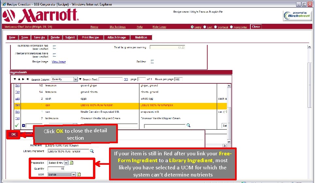This screenshot has height=183, width=315.
Task: Open Library Ingredient lookup magnifier in detail section
Action: 92,151
